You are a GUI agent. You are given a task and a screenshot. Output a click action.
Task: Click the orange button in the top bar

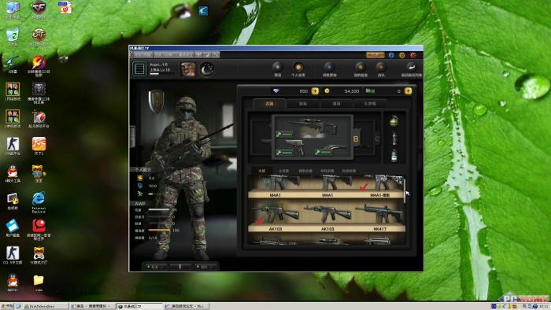click(x=375, y=55)
